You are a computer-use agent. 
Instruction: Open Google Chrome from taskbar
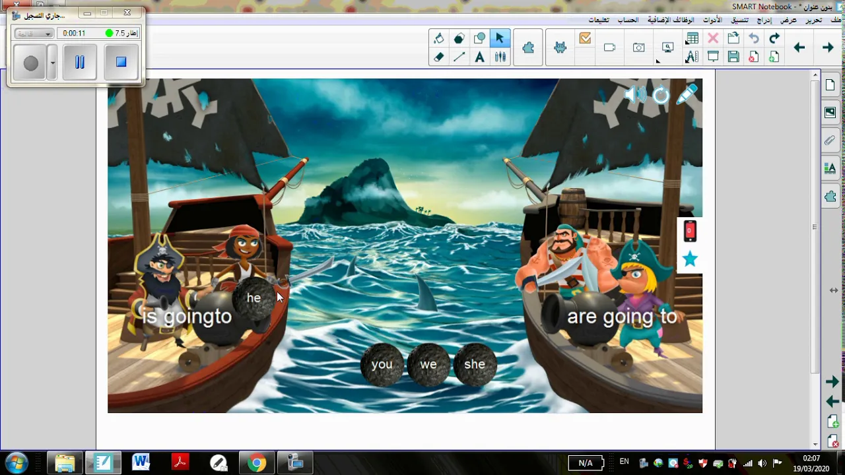click(x=257, y=462)
